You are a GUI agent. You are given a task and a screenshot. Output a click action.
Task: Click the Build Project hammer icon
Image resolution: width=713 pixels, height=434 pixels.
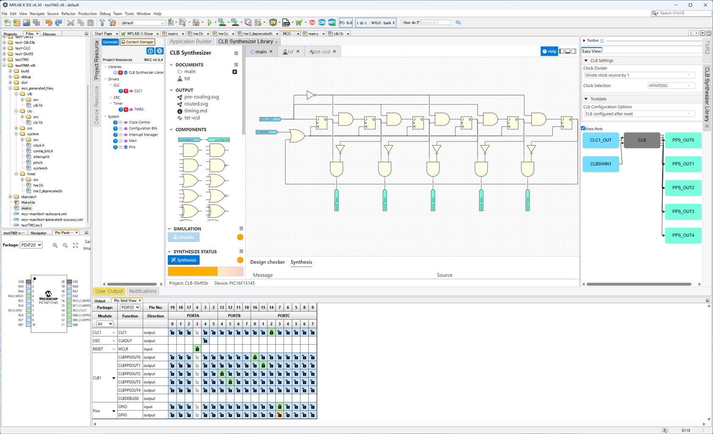tap(102, 22)
